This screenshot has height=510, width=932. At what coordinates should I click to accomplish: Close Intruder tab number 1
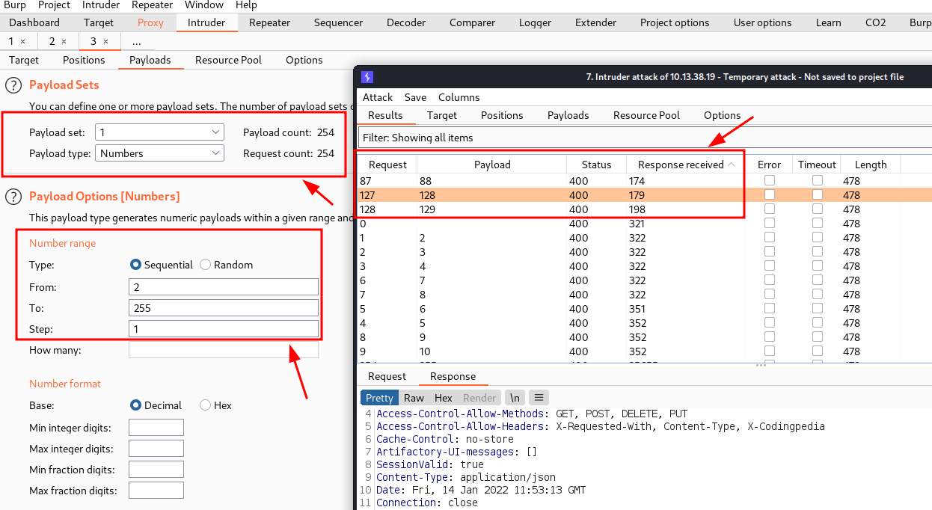pos(22,41)
